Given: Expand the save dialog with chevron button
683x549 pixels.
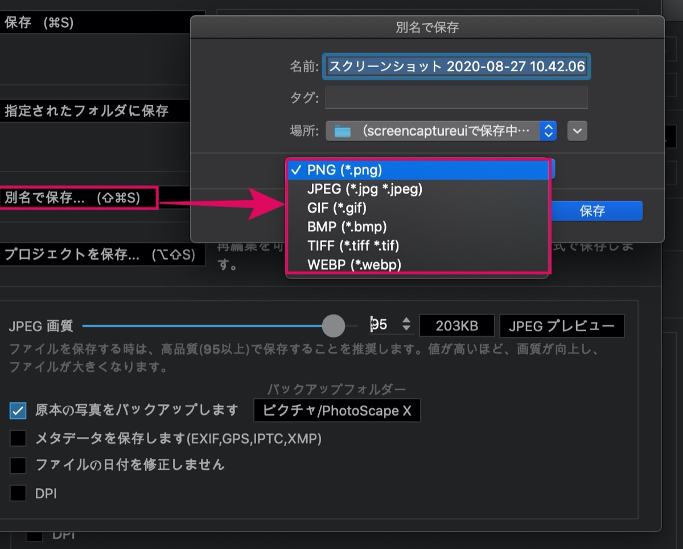Looking at the screenshot, I should tap(577, 131).
